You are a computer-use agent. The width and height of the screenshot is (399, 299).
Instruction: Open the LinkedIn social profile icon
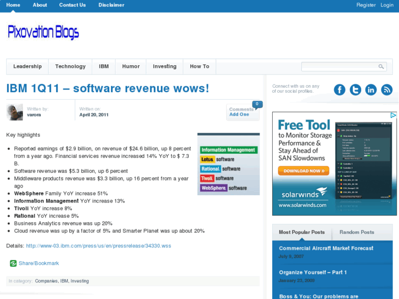[x=371, y=89]
